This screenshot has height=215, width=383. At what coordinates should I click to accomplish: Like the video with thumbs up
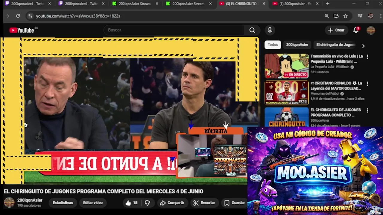(x=131, y=203)
